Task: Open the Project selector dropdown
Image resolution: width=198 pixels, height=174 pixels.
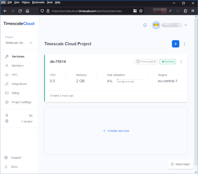Action: coord(19,43)
